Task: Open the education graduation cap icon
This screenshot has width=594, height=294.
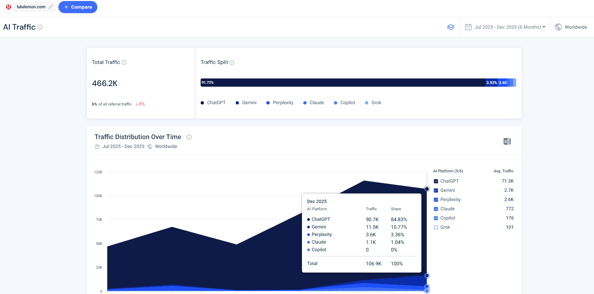Action: pyautogui.click(x=451, y=27)
